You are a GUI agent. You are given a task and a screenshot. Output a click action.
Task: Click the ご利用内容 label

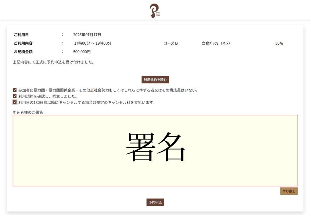coord(23,43)
